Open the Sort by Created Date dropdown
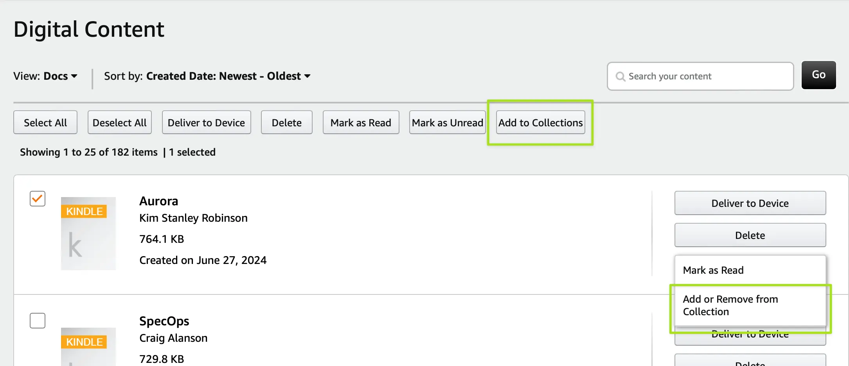Viewport: 849px width, 366px height. [x=207, y=76]
